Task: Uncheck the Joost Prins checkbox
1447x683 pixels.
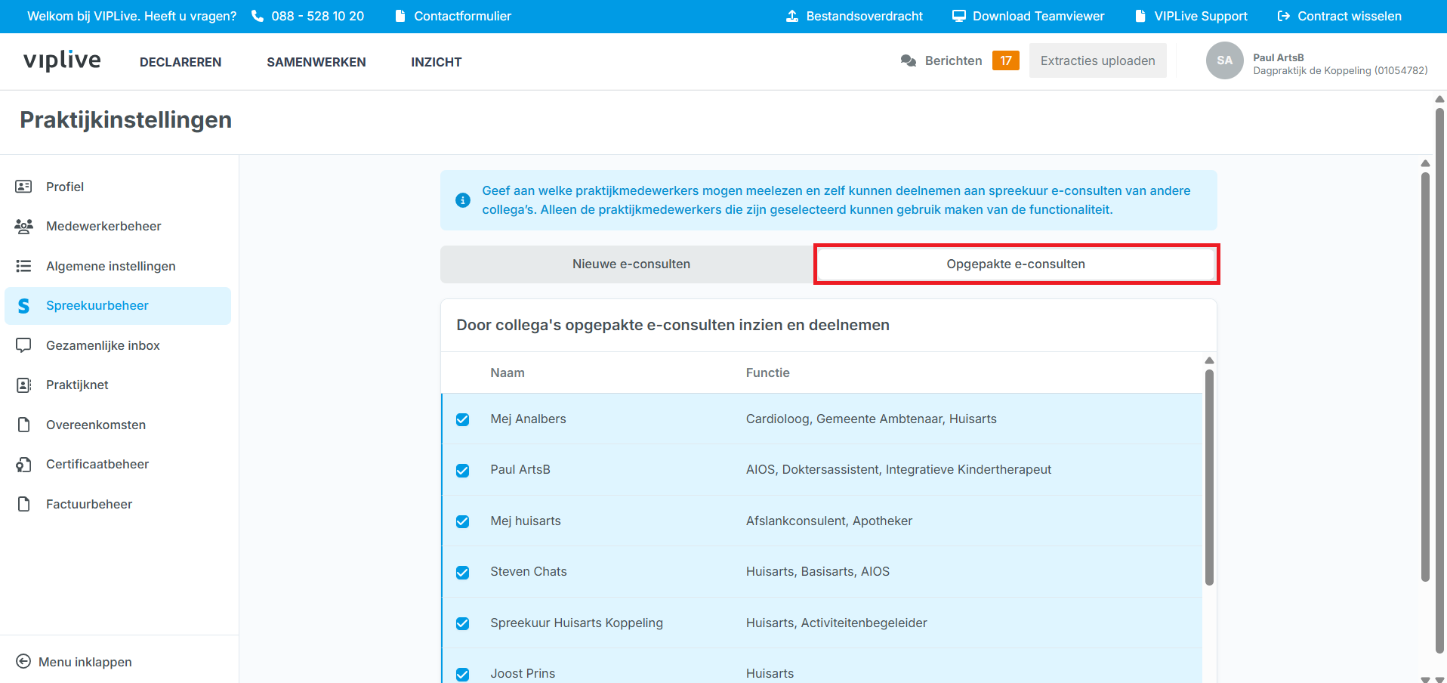Action: tap(463, 675)
